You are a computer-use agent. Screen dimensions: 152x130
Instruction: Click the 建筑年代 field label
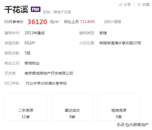click(x=12, y=33)
